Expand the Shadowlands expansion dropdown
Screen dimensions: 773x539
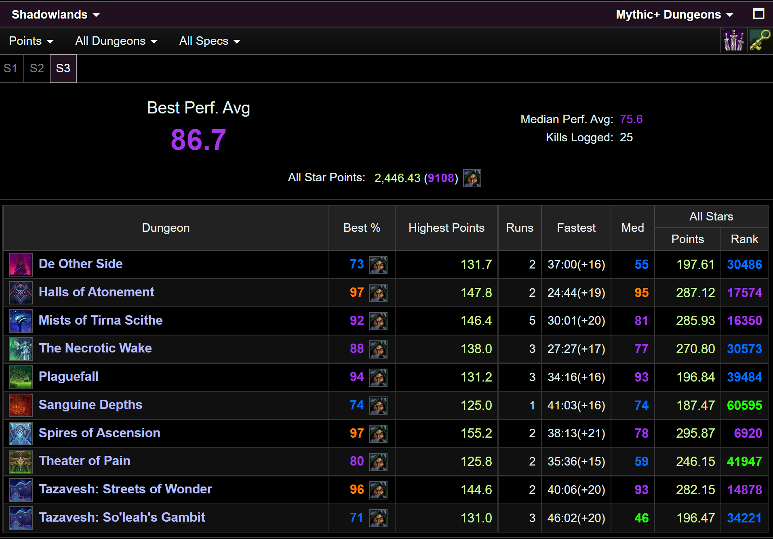click(x=56, y=15)
